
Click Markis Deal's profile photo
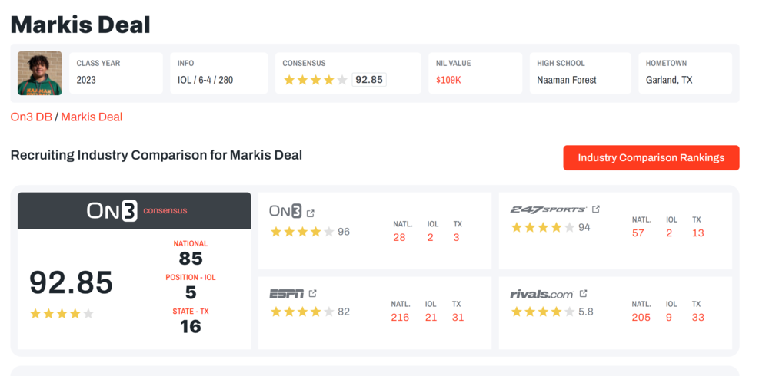40,74
